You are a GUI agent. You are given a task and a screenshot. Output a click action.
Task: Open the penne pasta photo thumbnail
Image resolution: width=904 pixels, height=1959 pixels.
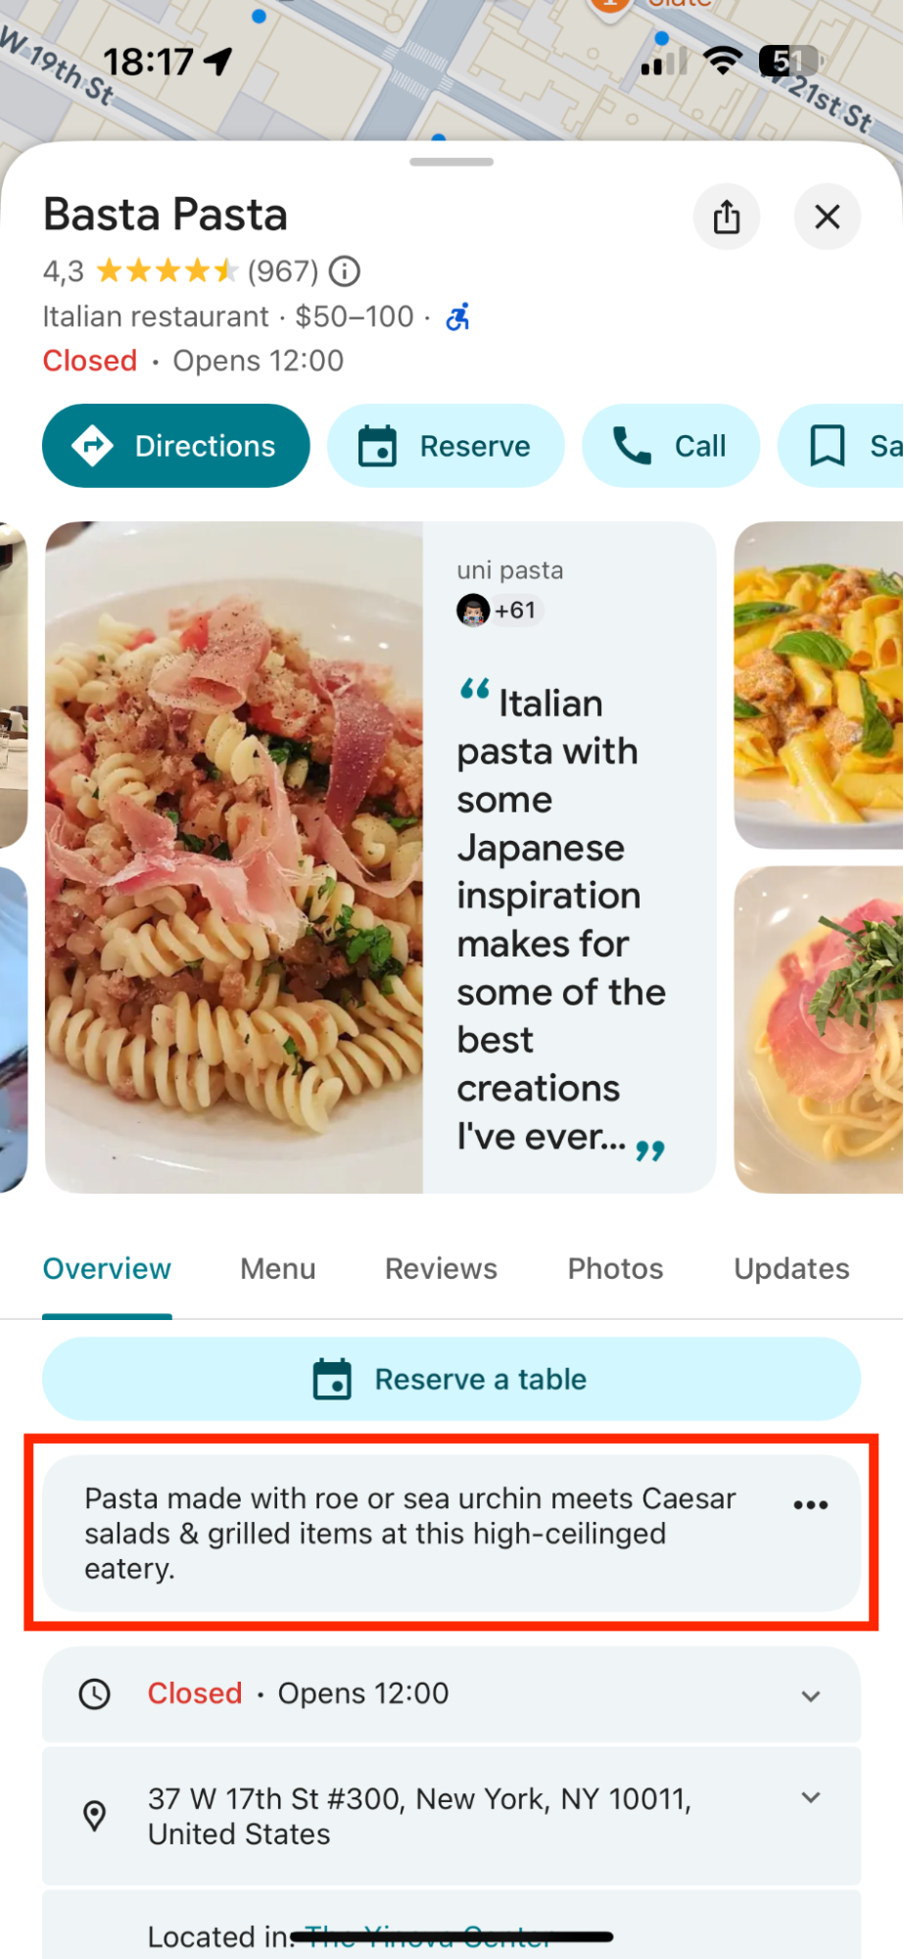click(x=819, y=684)
